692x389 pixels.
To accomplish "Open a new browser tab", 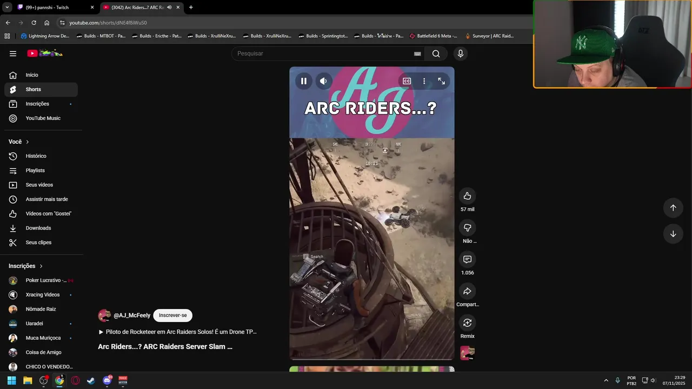I will click(191, 8).
